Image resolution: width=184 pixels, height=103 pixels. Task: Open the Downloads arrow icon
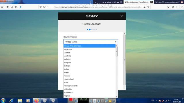(20, 7)
